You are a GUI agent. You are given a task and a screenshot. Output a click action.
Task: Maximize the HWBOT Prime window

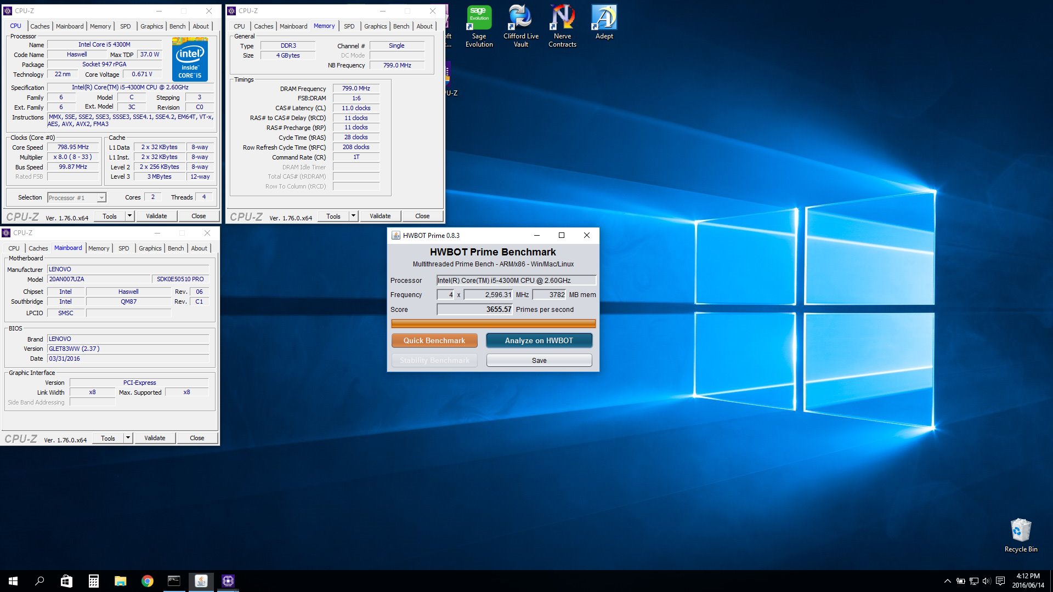click(x=562, y=235)
